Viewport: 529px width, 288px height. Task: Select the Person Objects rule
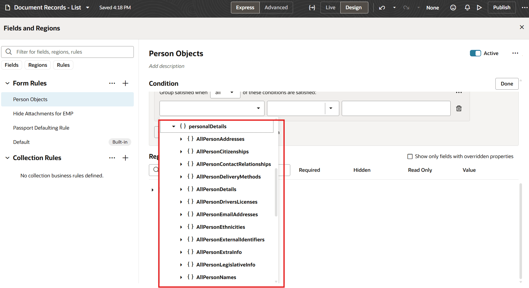(x=67, y=99)
